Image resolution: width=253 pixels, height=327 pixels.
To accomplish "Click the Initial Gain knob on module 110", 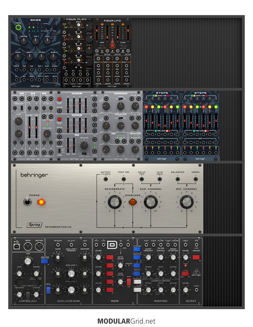I will click(47, 134).
